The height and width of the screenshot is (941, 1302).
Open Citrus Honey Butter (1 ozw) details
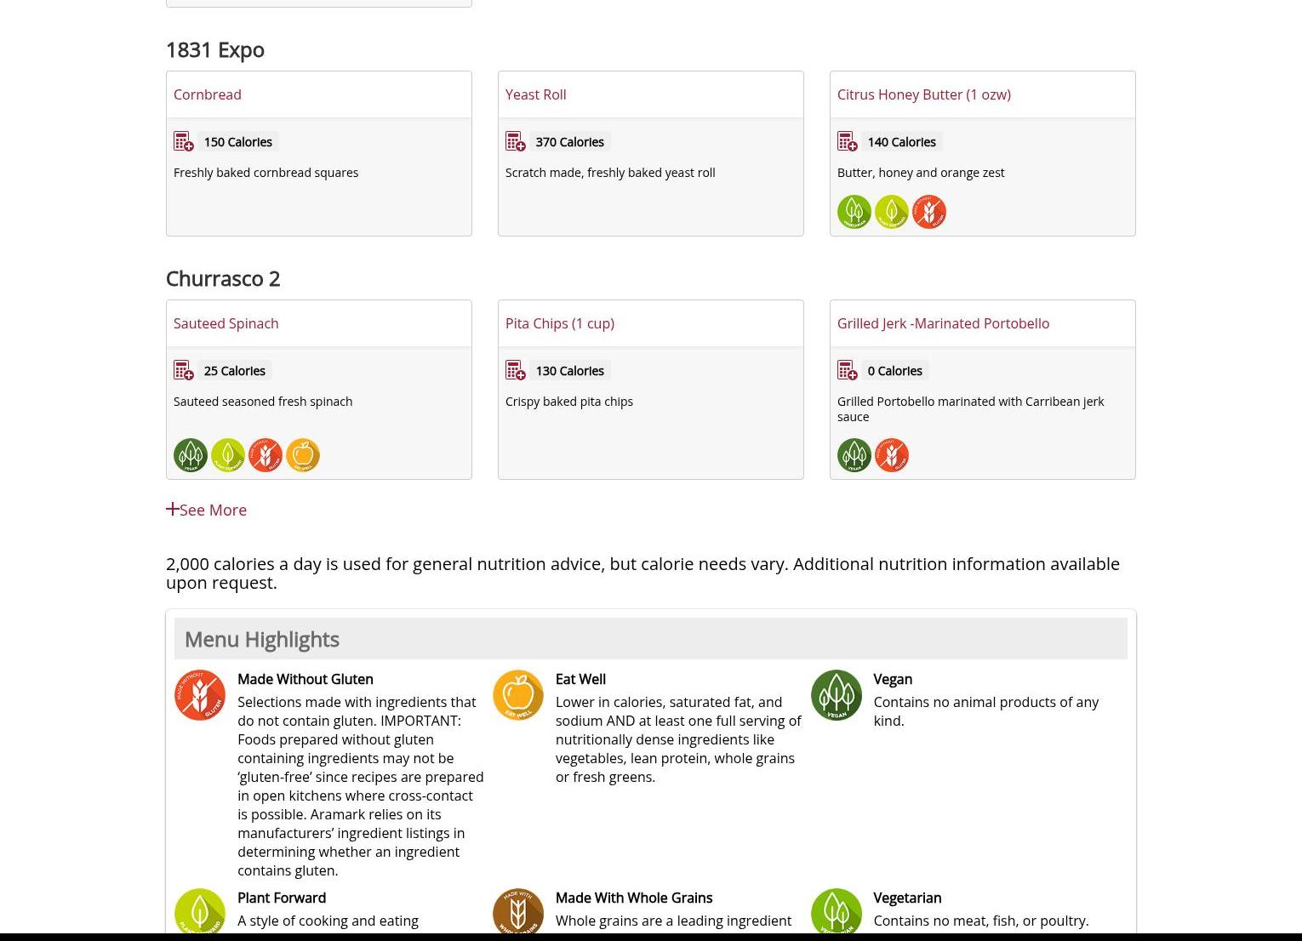pyautogui.click(x=923, y=94)
